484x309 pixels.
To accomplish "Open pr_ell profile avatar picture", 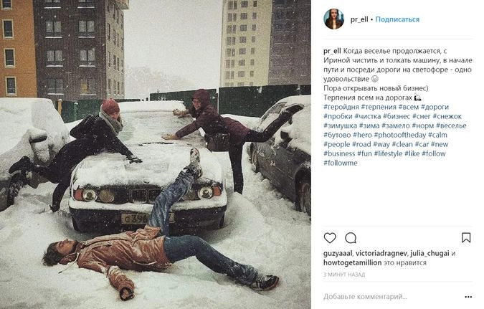I will [333, 19].
